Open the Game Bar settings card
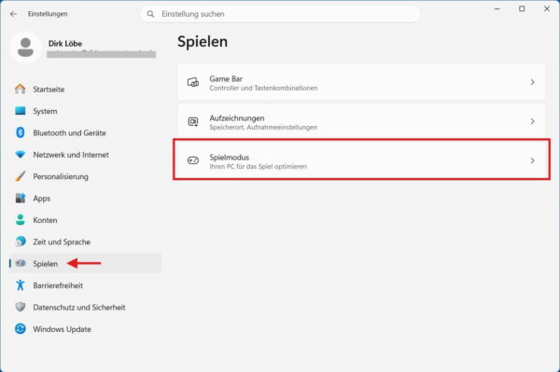Viewport: 560px width, 372px height. (x=361, y=82)
